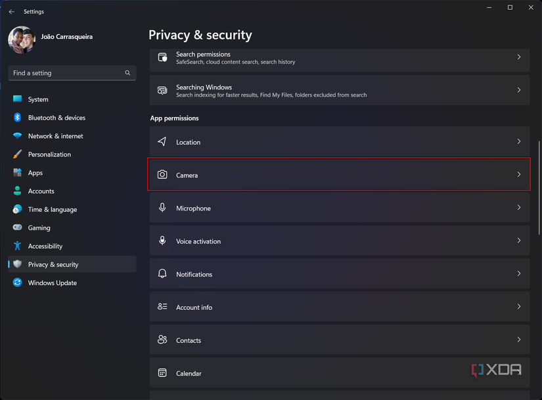The height and width of the screenshot is (400, 542).
Task: Go to Windows Update in sidebar
Action: pyautogui.click(x=52, y=283)
